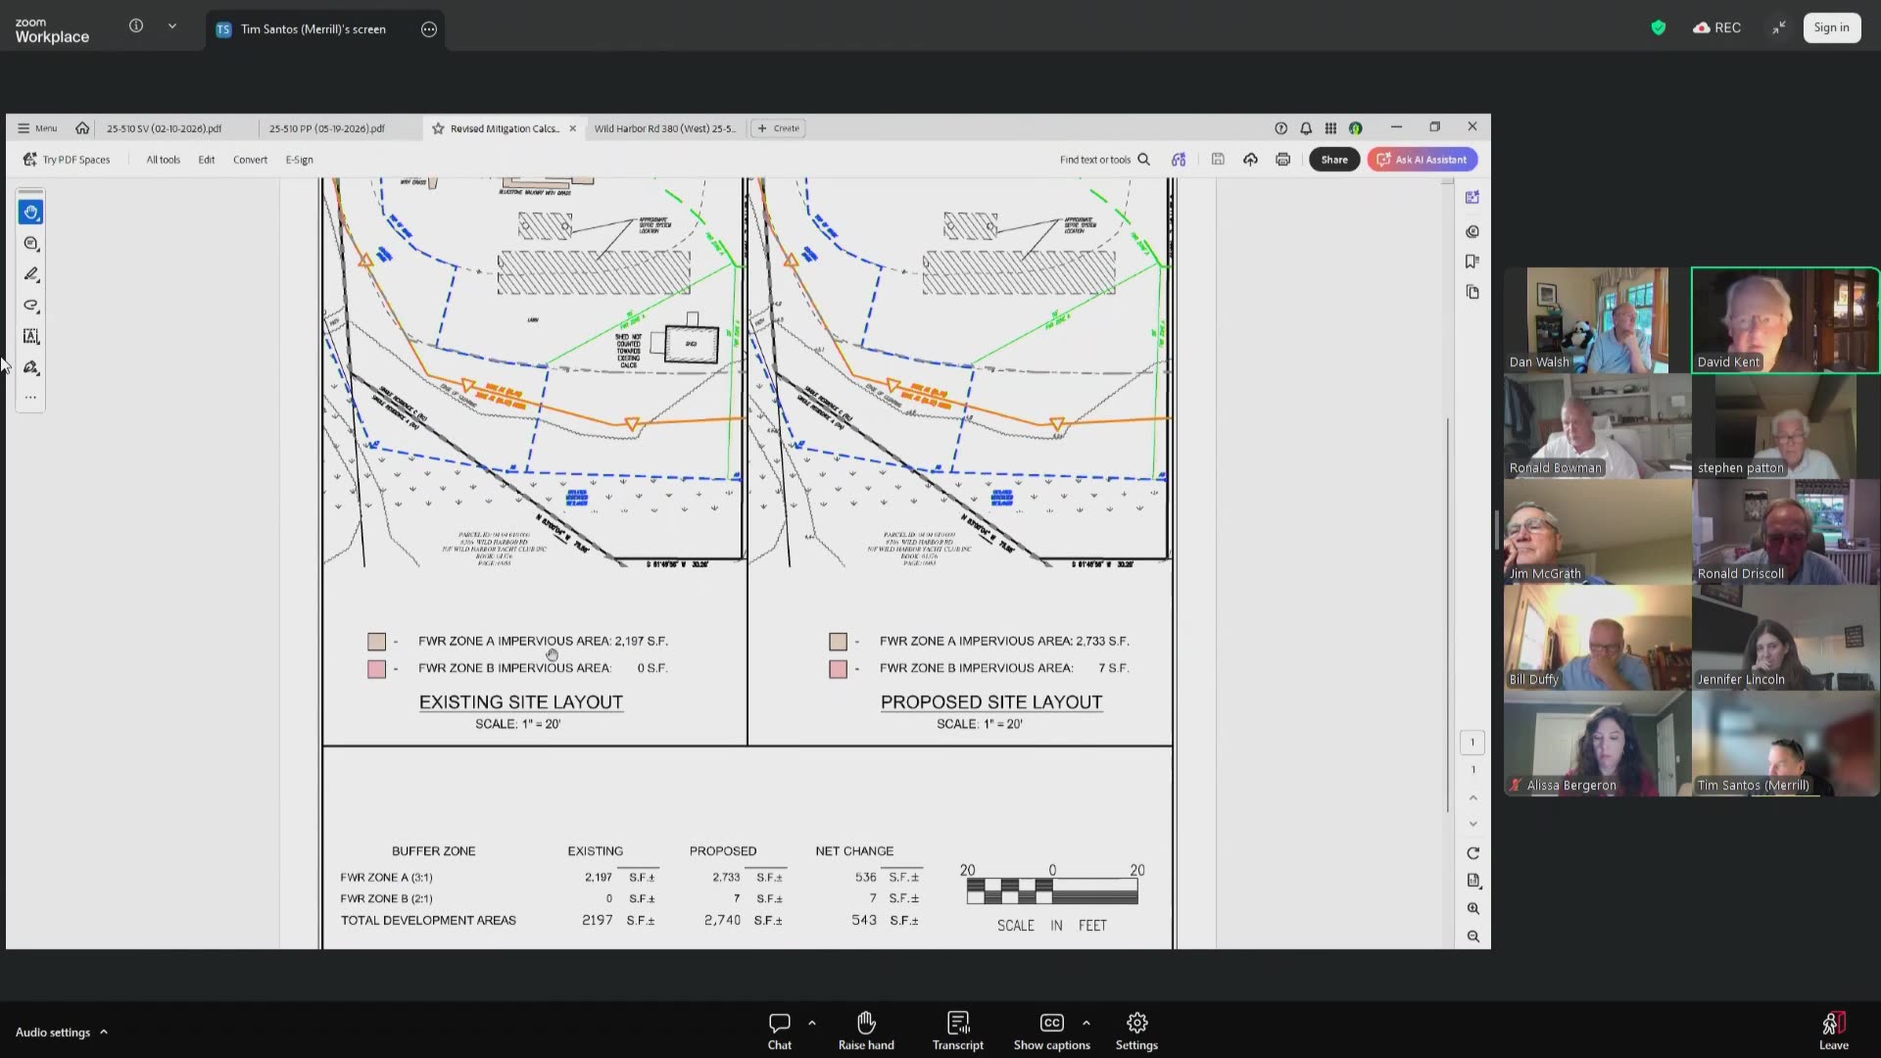Open the Edit menu item
1881x1058 pixels.
tap(206, 160)
